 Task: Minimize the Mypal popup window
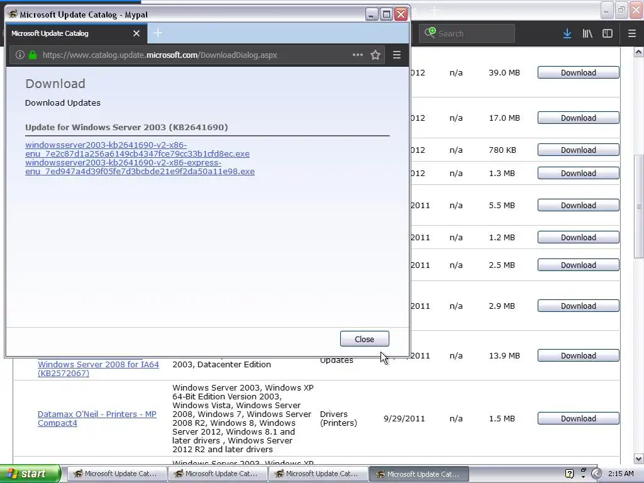coord(372,14)
